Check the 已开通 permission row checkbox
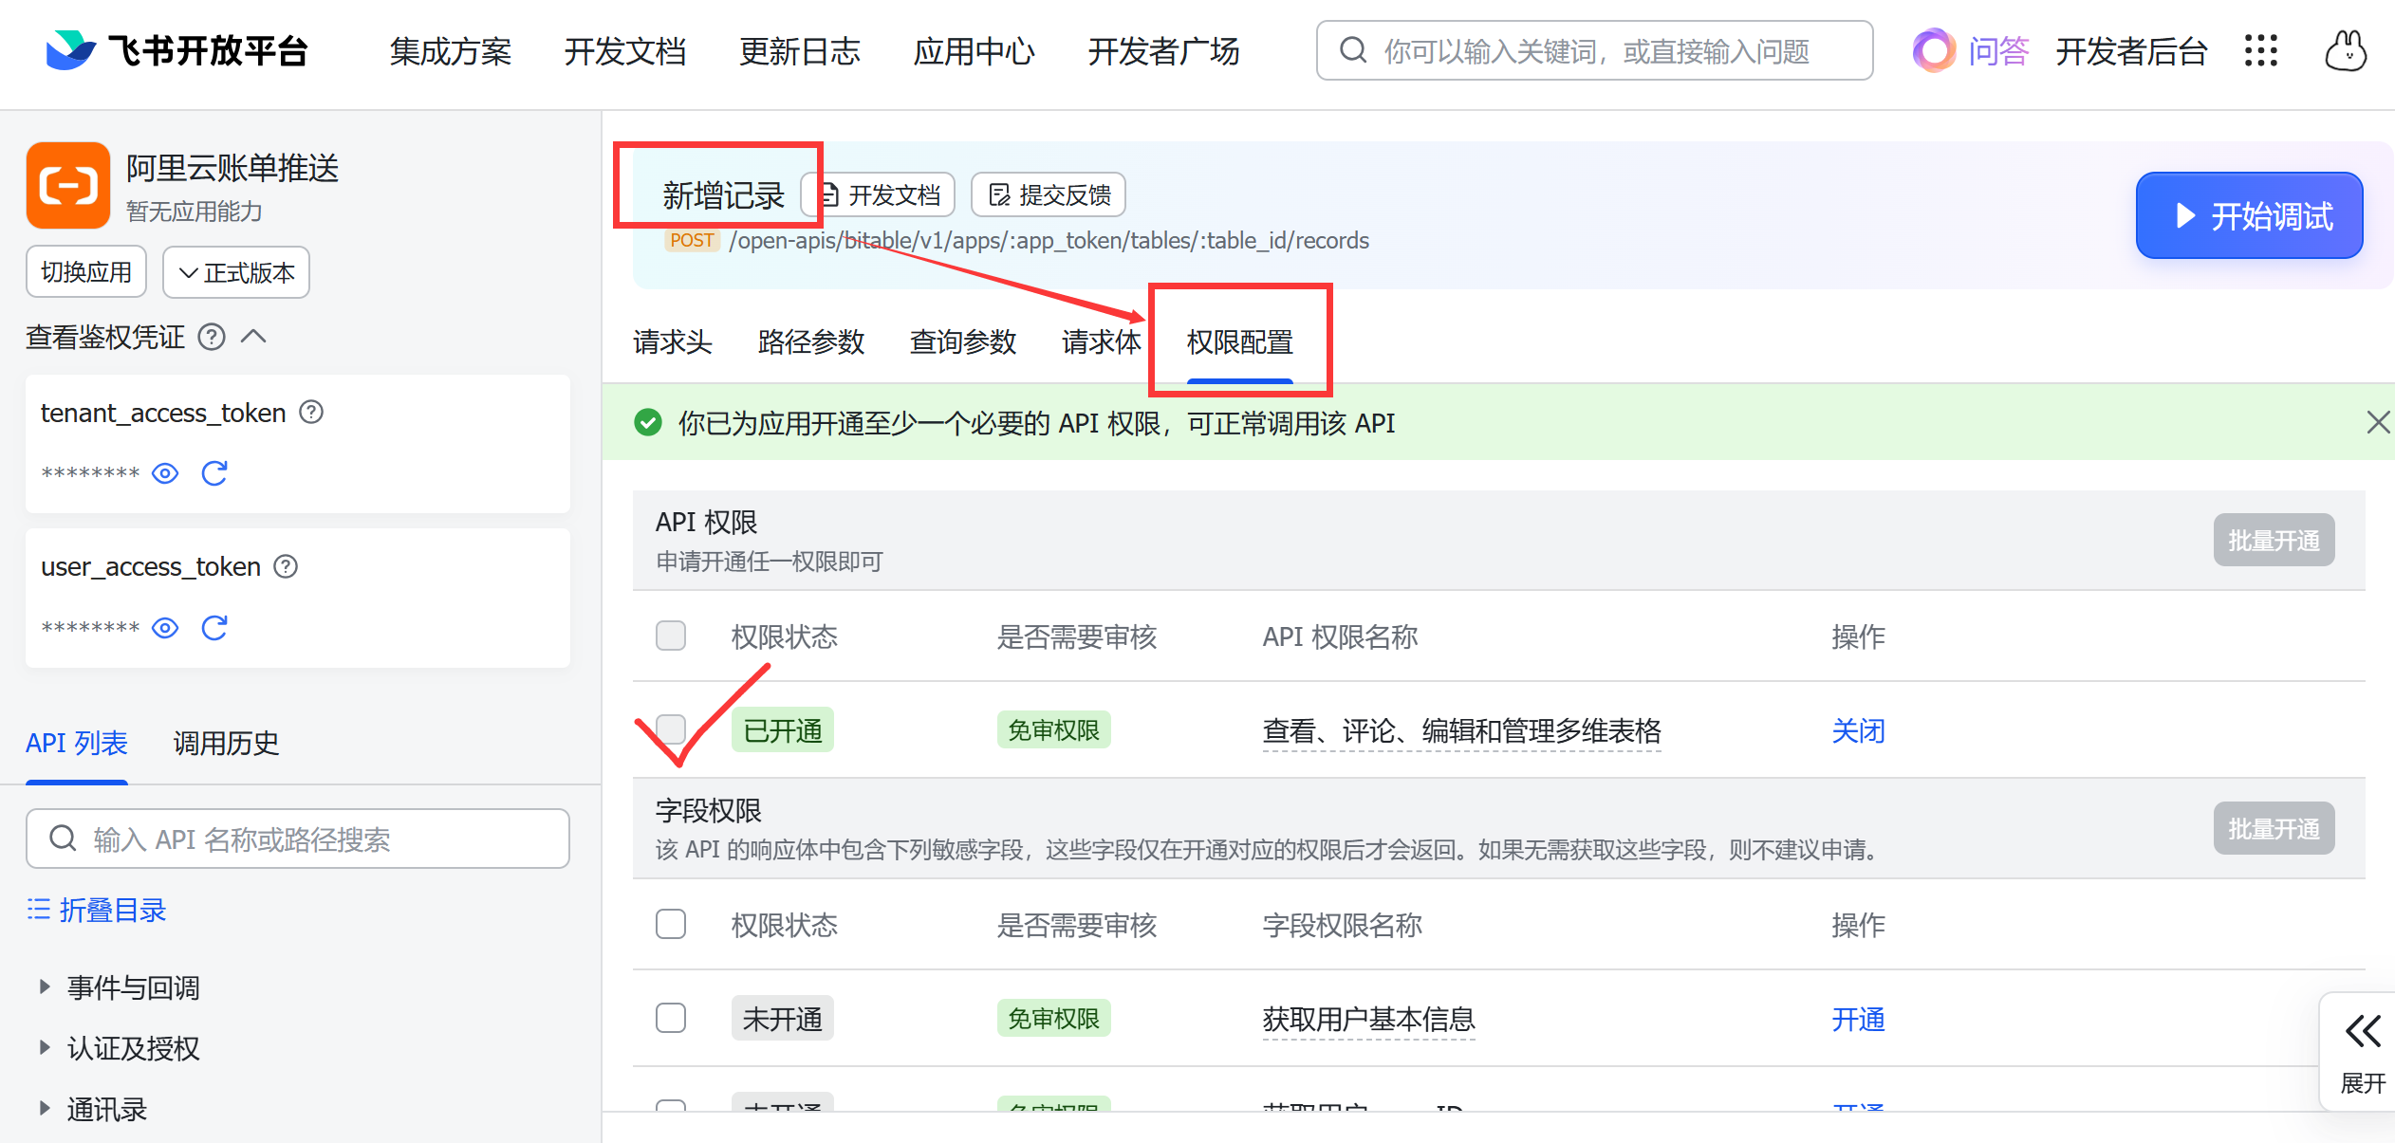This screenshot has width=2395, height=1143. point(671,729)
